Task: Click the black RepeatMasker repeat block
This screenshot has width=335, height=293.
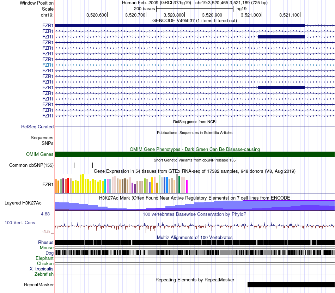Action: [291, 285]
